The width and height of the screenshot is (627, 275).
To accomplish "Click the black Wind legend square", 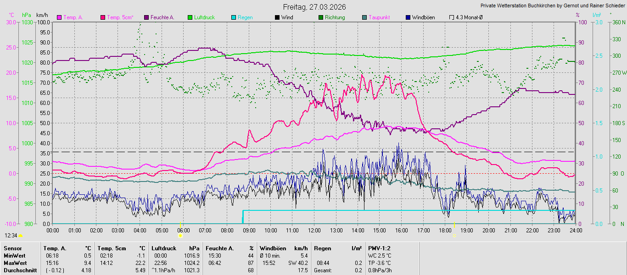I will (x=277, y=17).
